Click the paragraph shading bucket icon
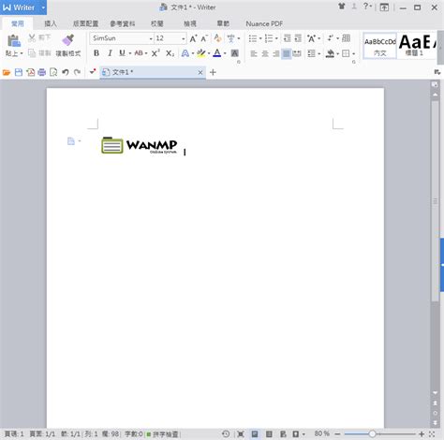 click(330, 53)
